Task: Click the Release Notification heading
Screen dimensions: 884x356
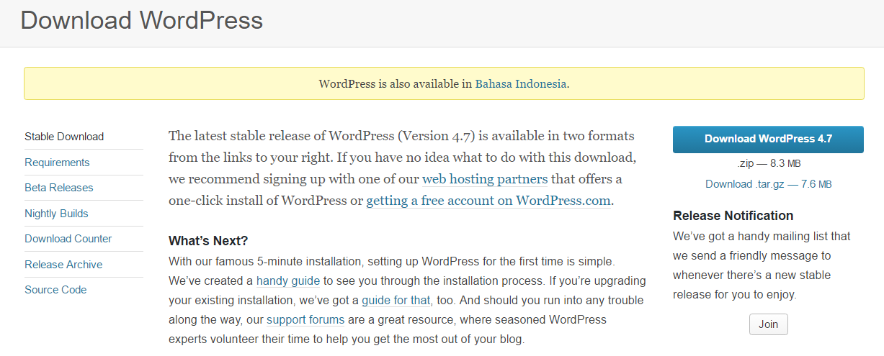Action: point(733,216)
